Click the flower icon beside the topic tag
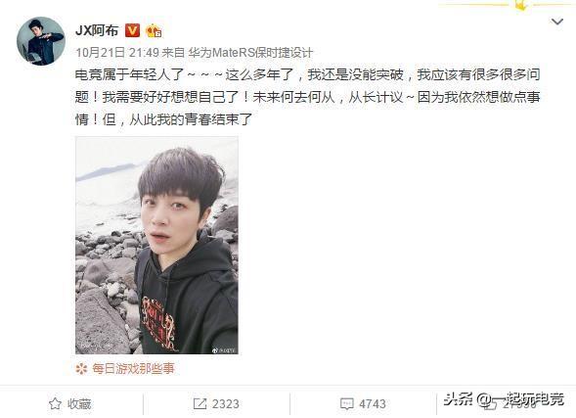Viewport: 576px width, 418px height. point(81,368)
